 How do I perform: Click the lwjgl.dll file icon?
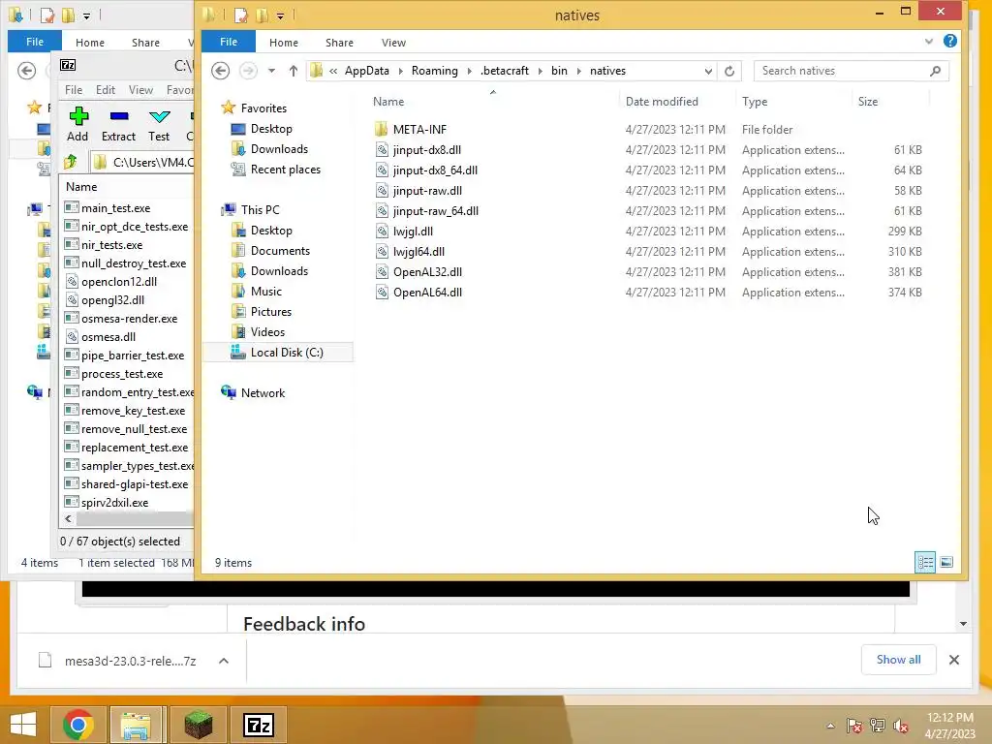coord(382,232)
